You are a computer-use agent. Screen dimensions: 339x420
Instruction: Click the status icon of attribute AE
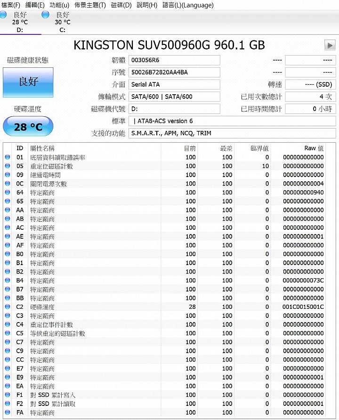(8, 236)
